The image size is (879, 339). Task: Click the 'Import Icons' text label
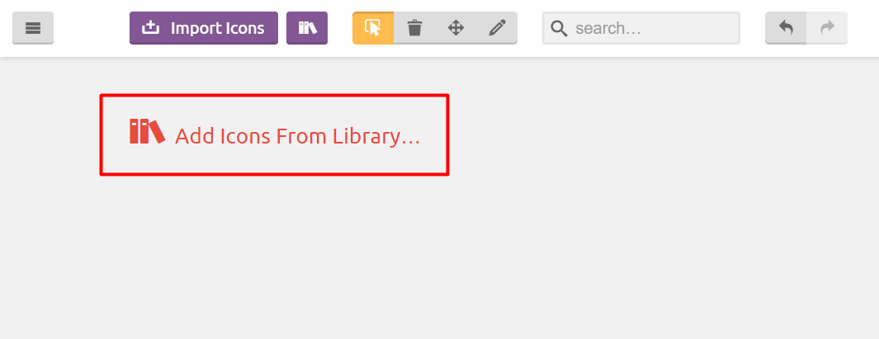pos(218,28)
